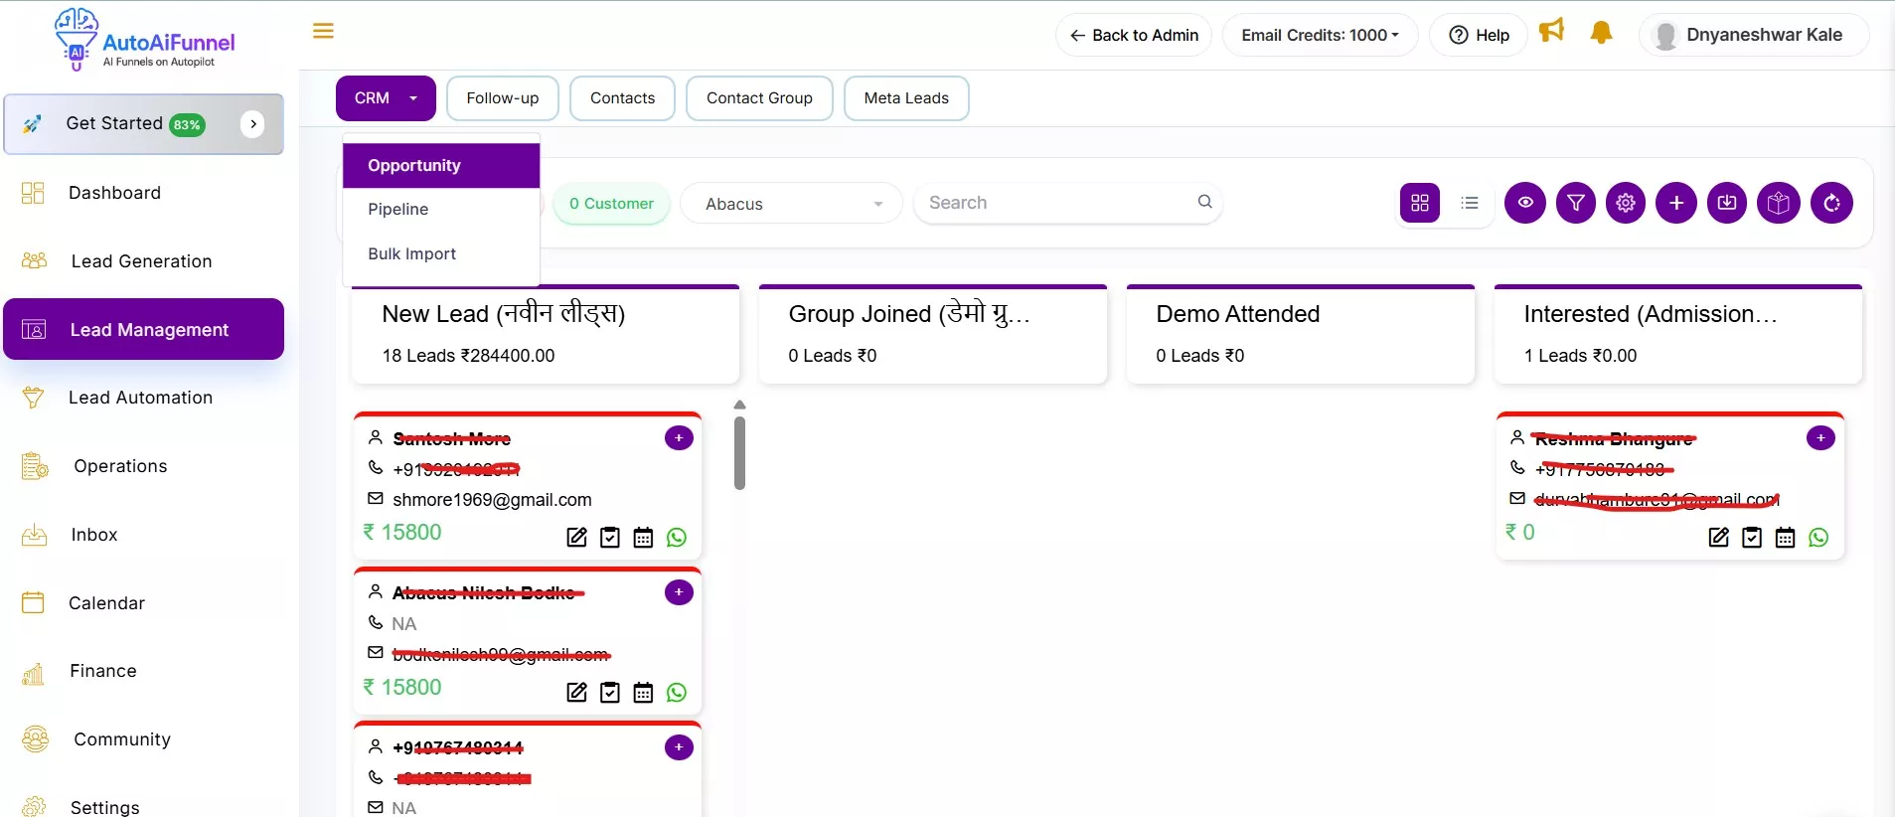
Task: Open the notification bell icon
Action: [1601, 34]
